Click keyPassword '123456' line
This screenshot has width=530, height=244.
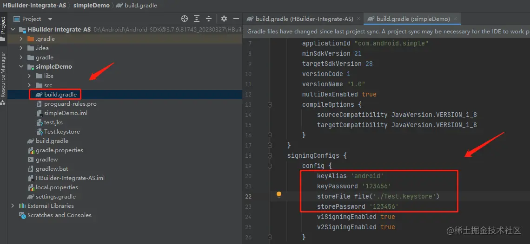(x=354, y=186)
